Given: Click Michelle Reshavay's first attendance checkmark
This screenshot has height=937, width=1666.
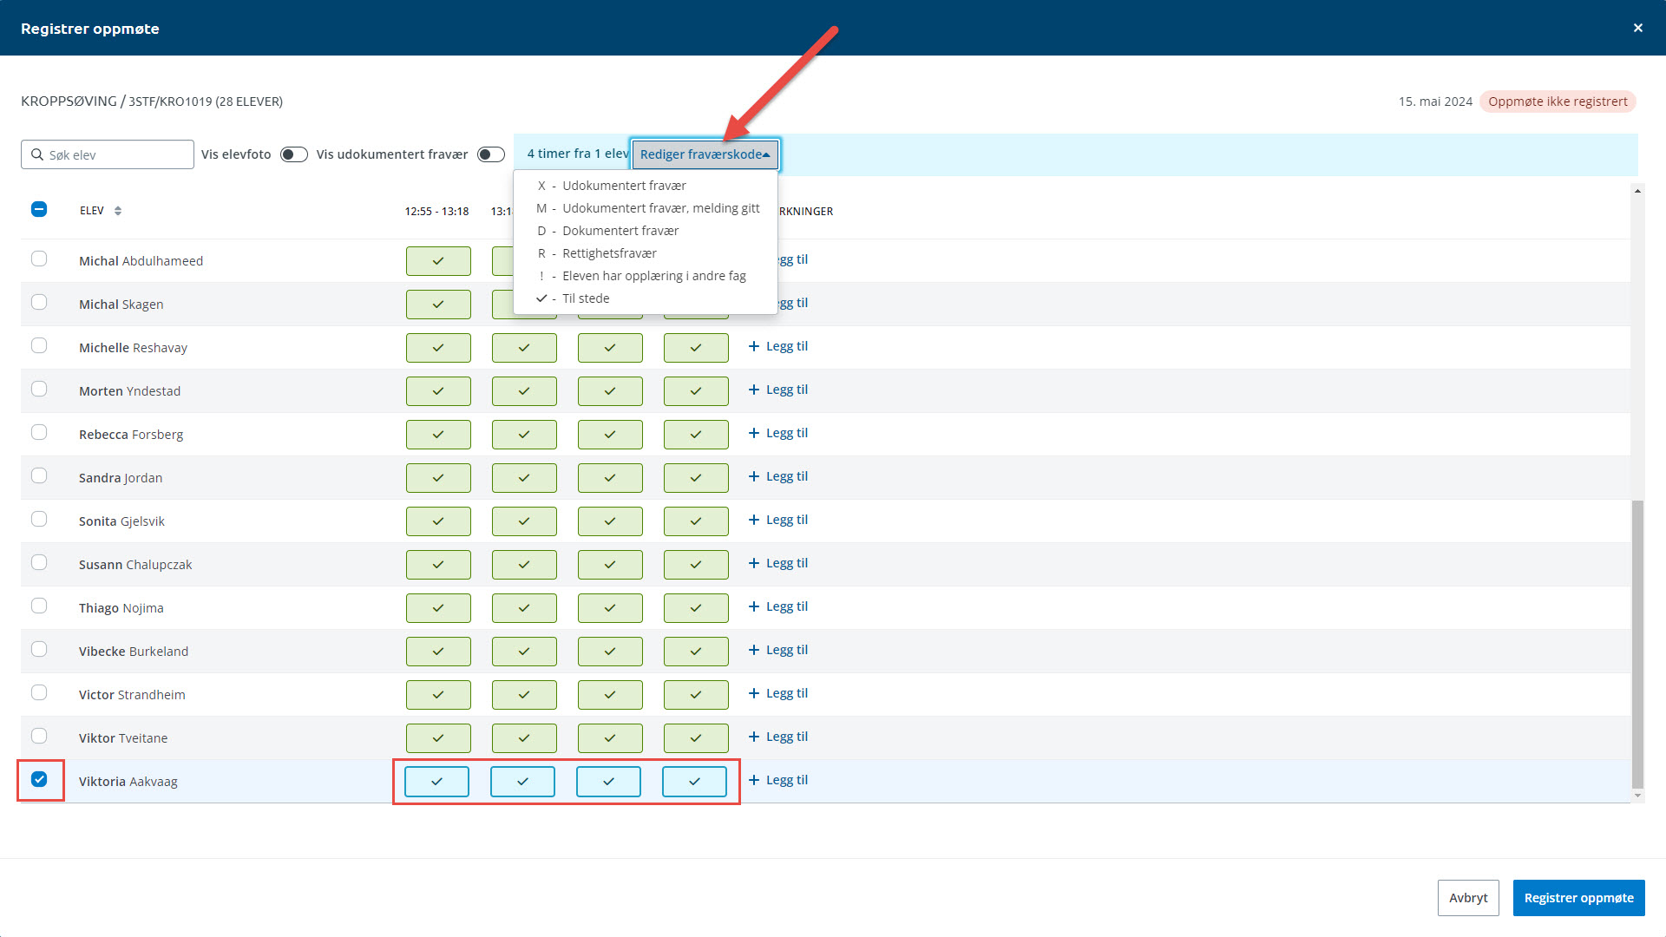Looking at the screenshot, I should [438, 348].
